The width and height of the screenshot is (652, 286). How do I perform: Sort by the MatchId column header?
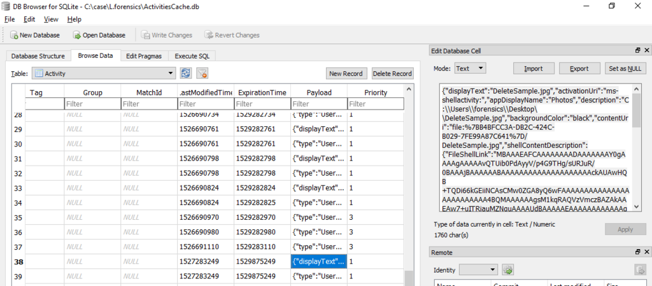click(149, 92)
